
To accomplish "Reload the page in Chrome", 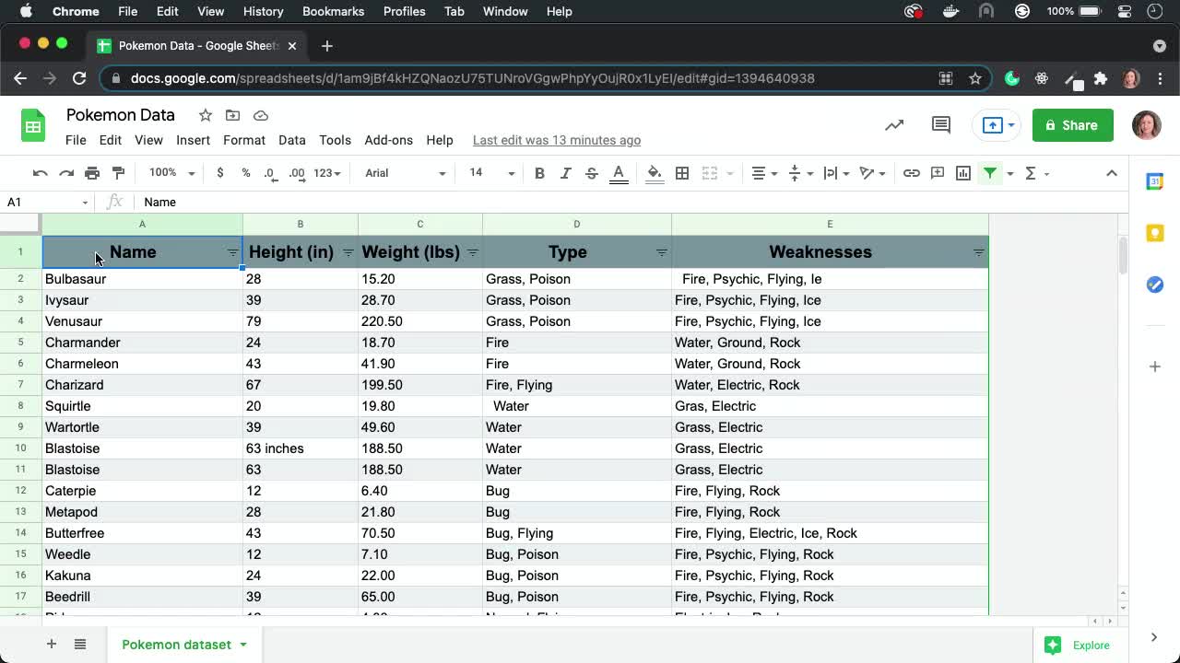I will (x=79, y=78).
